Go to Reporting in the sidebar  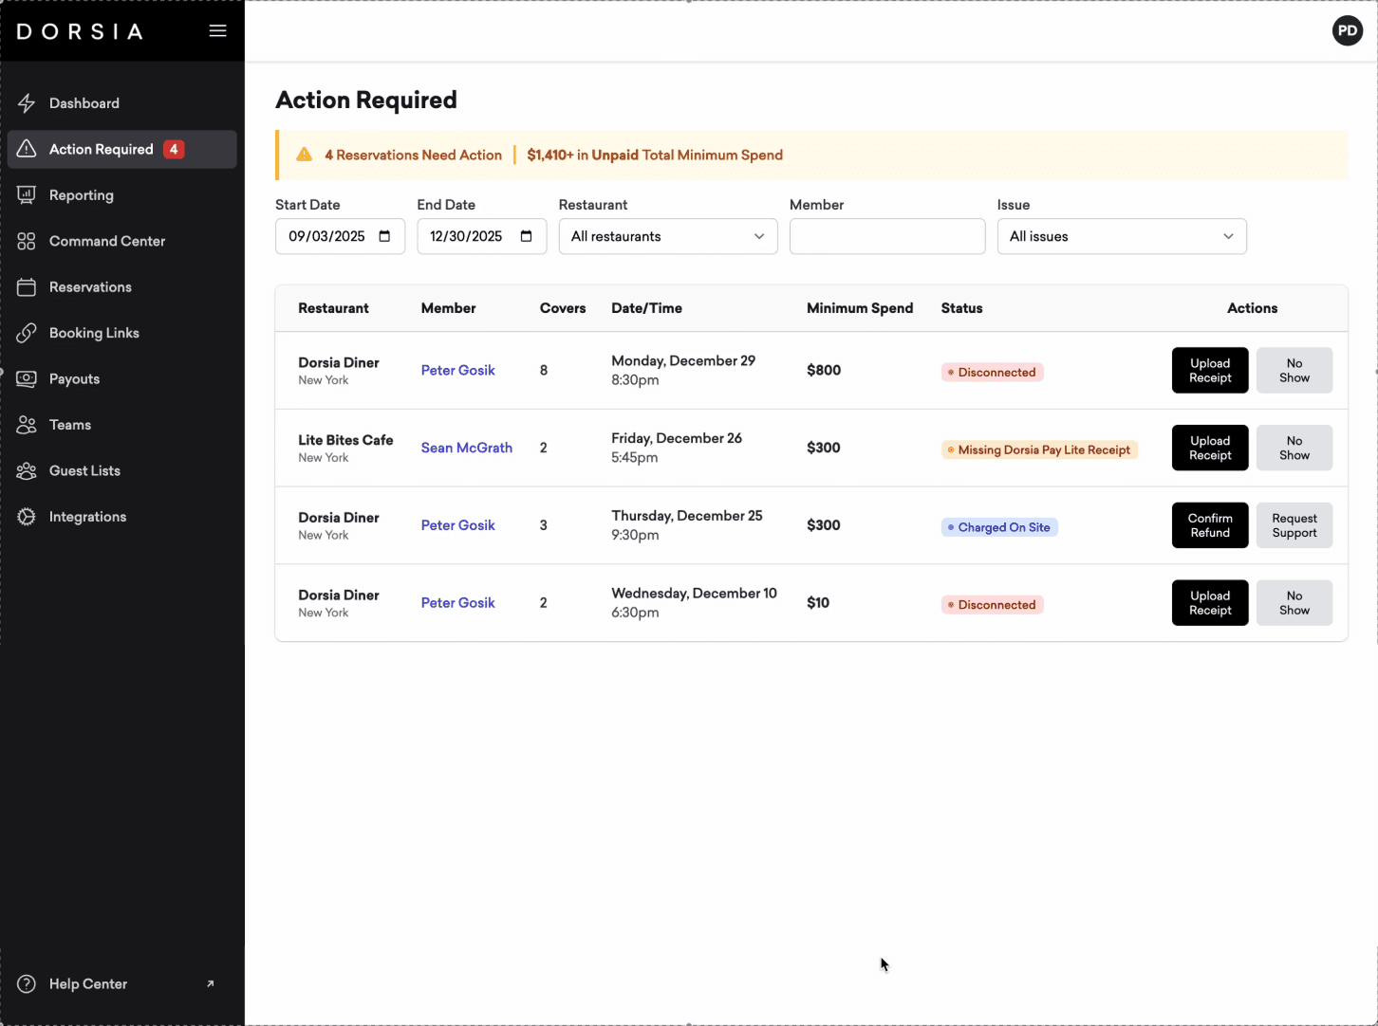click(121, 195)
